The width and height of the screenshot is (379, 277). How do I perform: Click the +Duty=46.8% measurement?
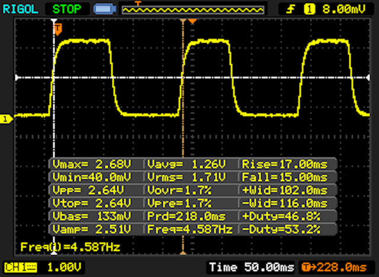click(x=281, y=216)
